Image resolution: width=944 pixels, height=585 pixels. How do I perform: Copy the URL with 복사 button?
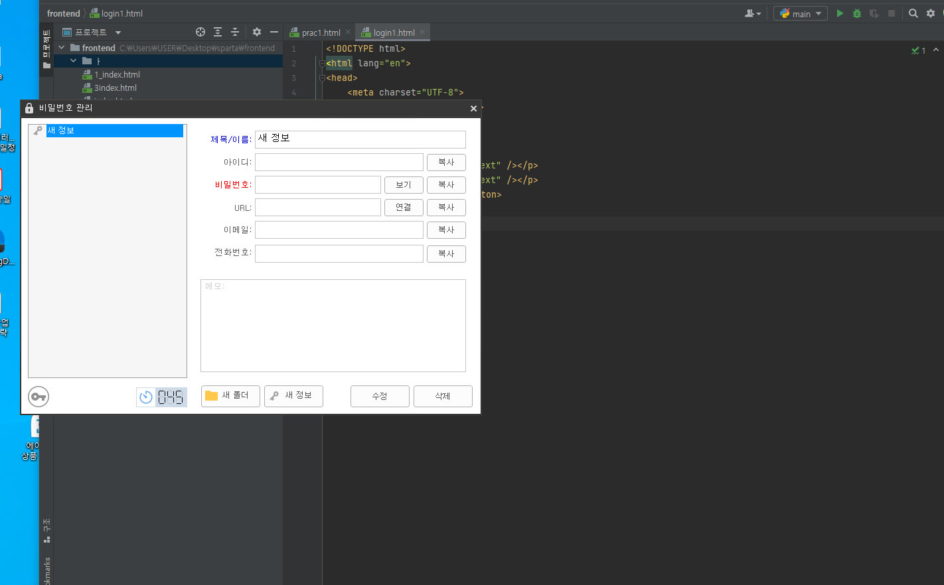click(446, 208)
